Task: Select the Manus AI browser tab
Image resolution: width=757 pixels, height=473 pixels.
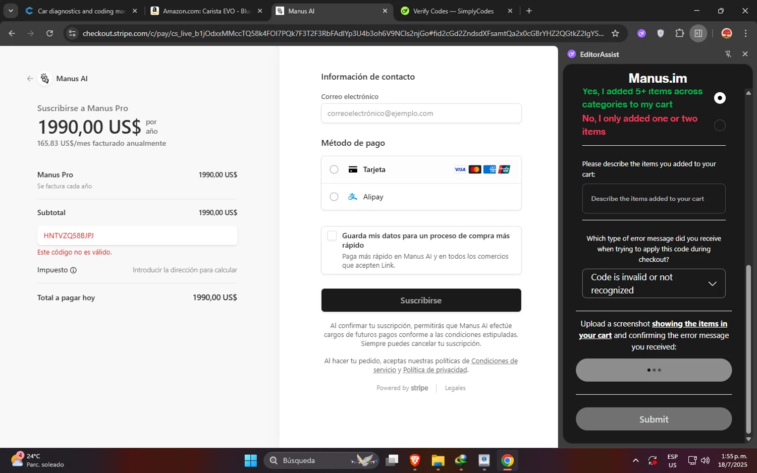Action: 332,11
